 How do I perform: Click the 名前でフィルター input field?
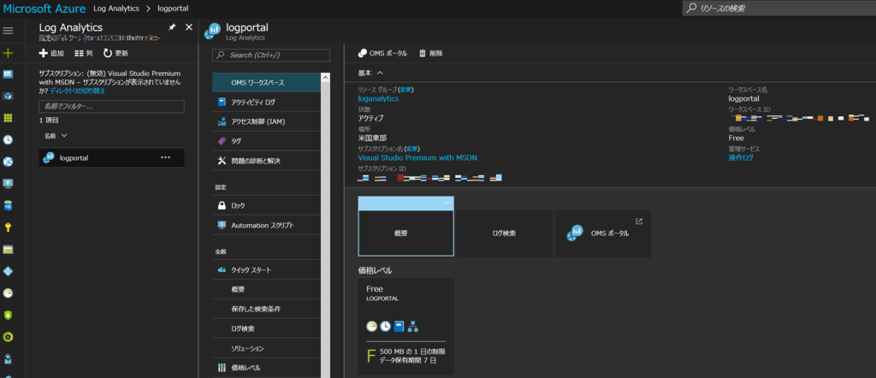pyautogui.click(x=111, y=106)
